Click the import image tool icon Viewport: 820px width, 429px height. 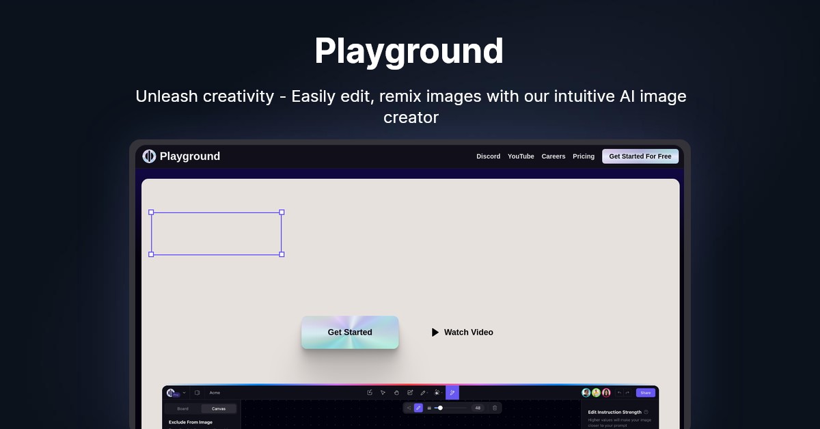click(x=370, y=393)
